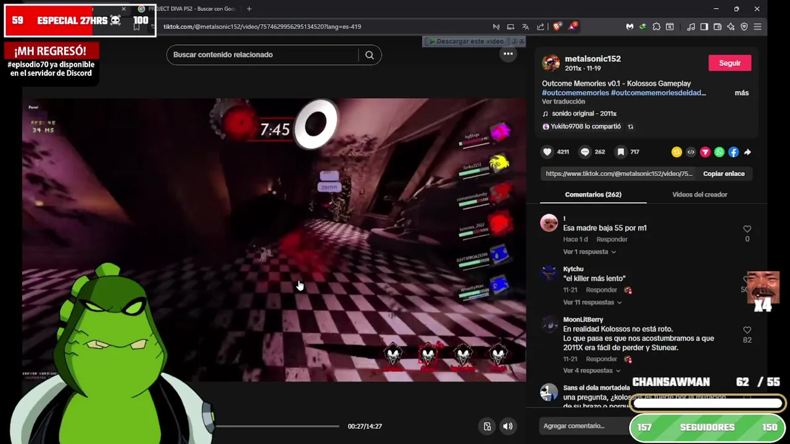Click the metalsonic152 profile avatar
The image size is (790, 444).
coord(551,63)
